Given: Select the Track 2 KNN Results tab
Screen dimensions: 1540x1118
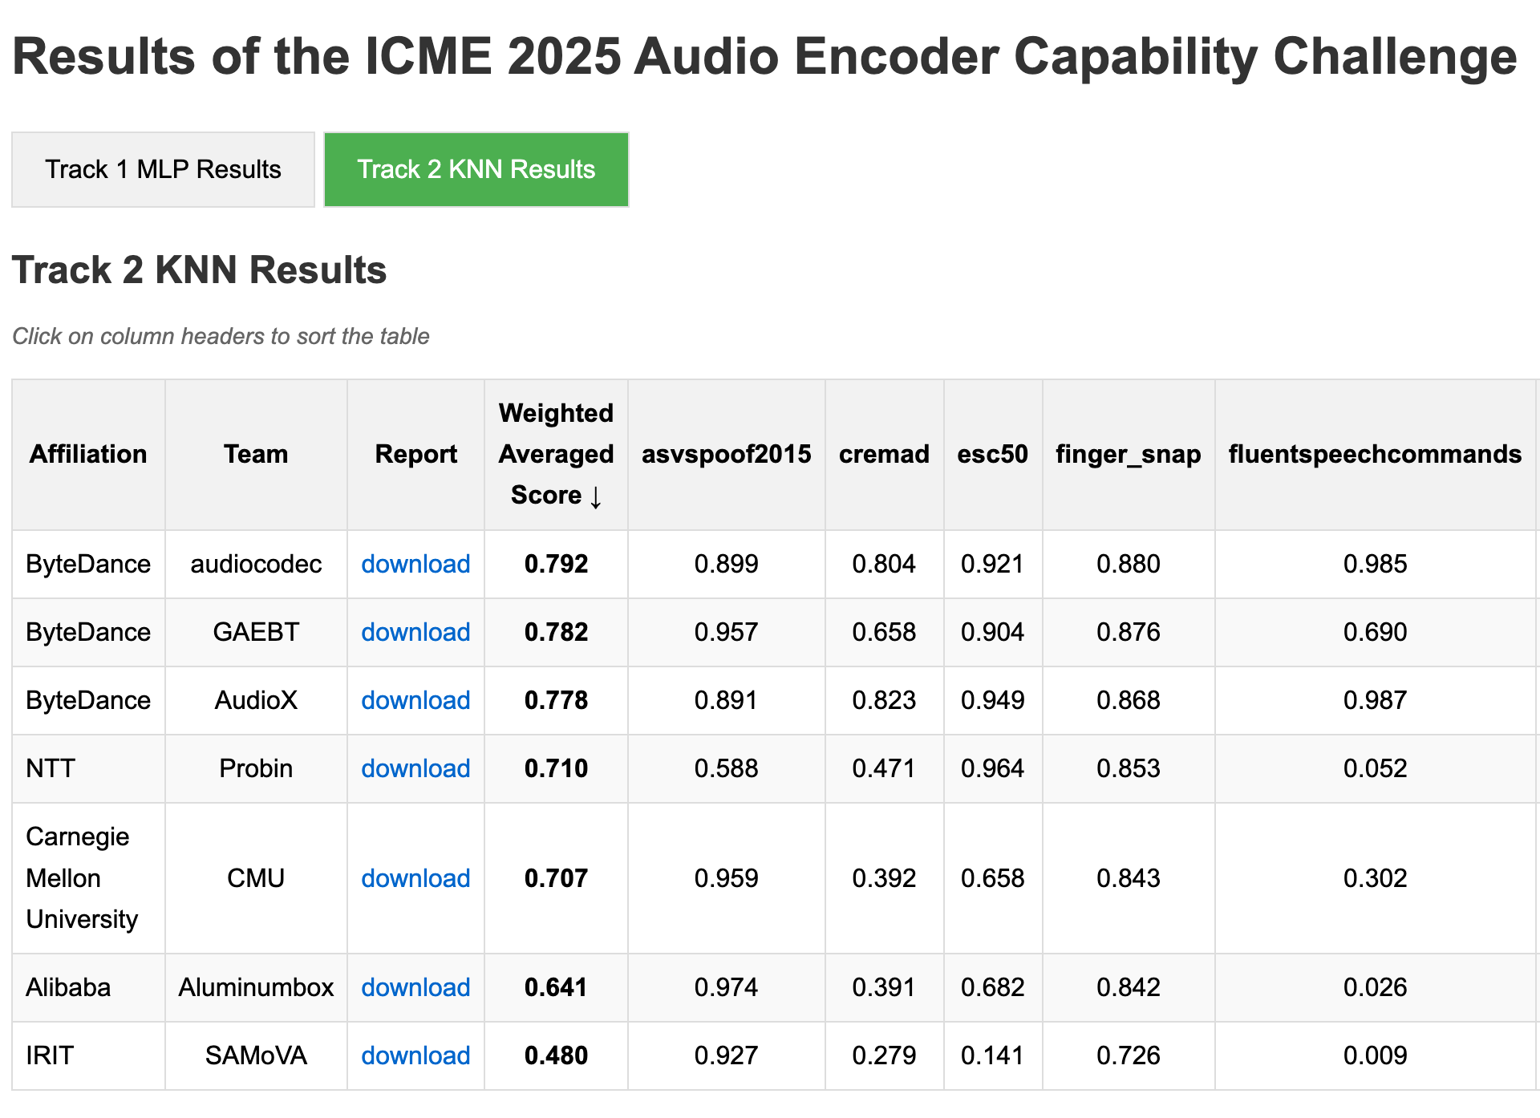Looking at the screenshot, I should click(476, 169).
